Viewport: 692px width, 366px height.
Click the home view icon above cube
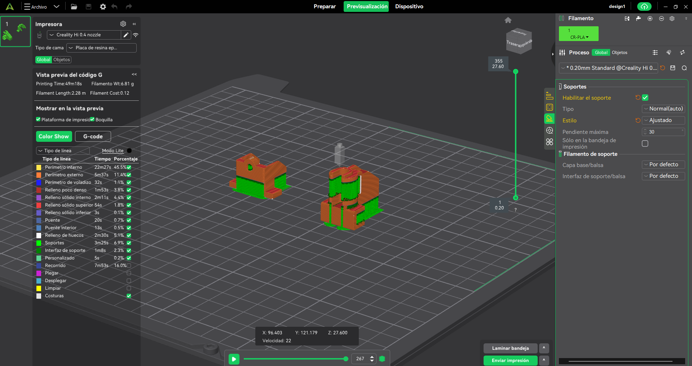point(508,20)
